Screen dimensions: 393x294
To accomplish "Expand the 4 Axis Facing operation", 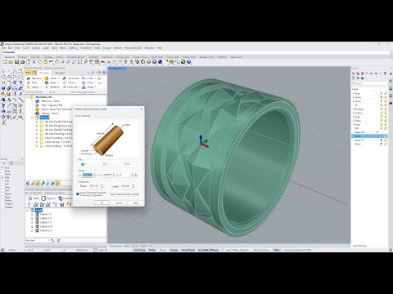I will point(37,142).
